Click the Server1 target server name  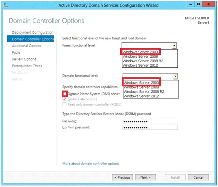[203, 23]
